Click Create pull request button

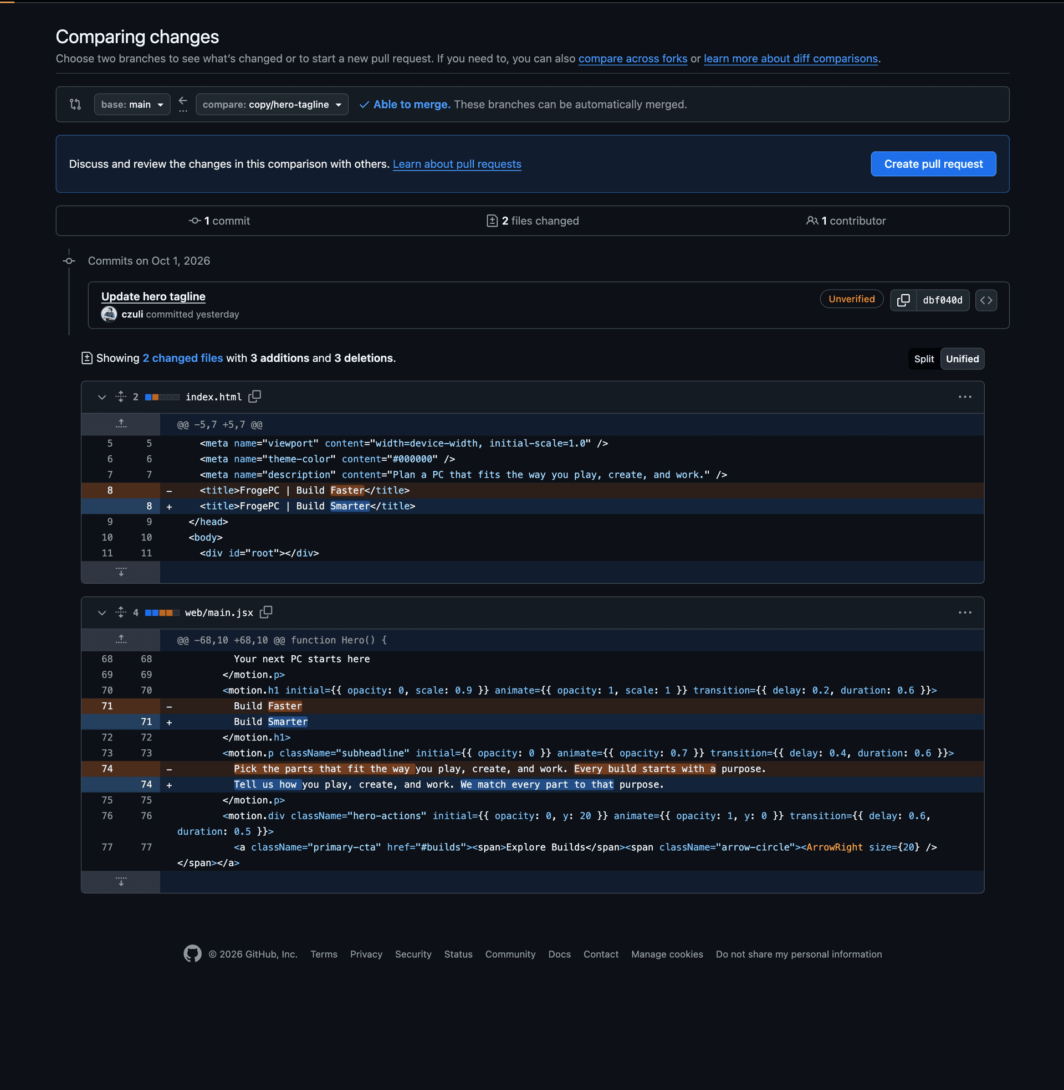click(933, 163)
